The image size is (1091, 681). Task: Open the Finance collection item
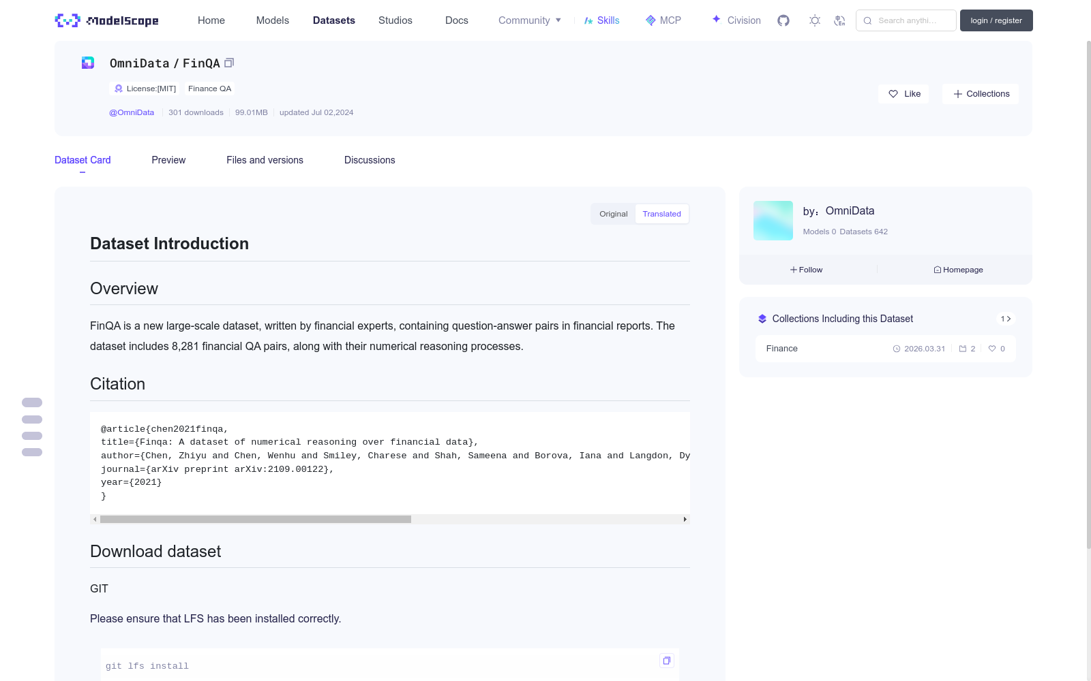[885, 349]
